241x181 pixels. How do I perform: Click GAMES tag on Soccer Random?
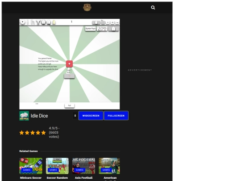53,170
